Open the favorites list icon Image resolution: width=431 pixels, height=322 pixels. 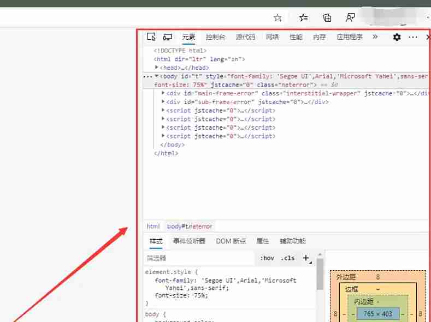point(304,18)
